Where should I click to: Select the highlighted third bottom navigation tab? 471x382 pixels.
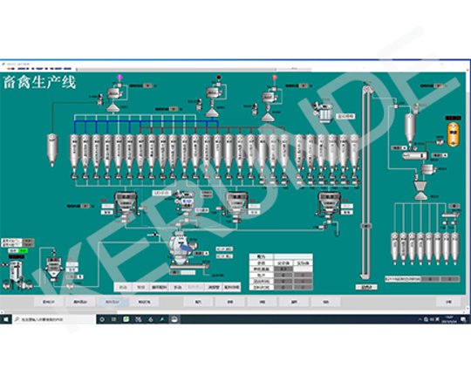[112, 302]
